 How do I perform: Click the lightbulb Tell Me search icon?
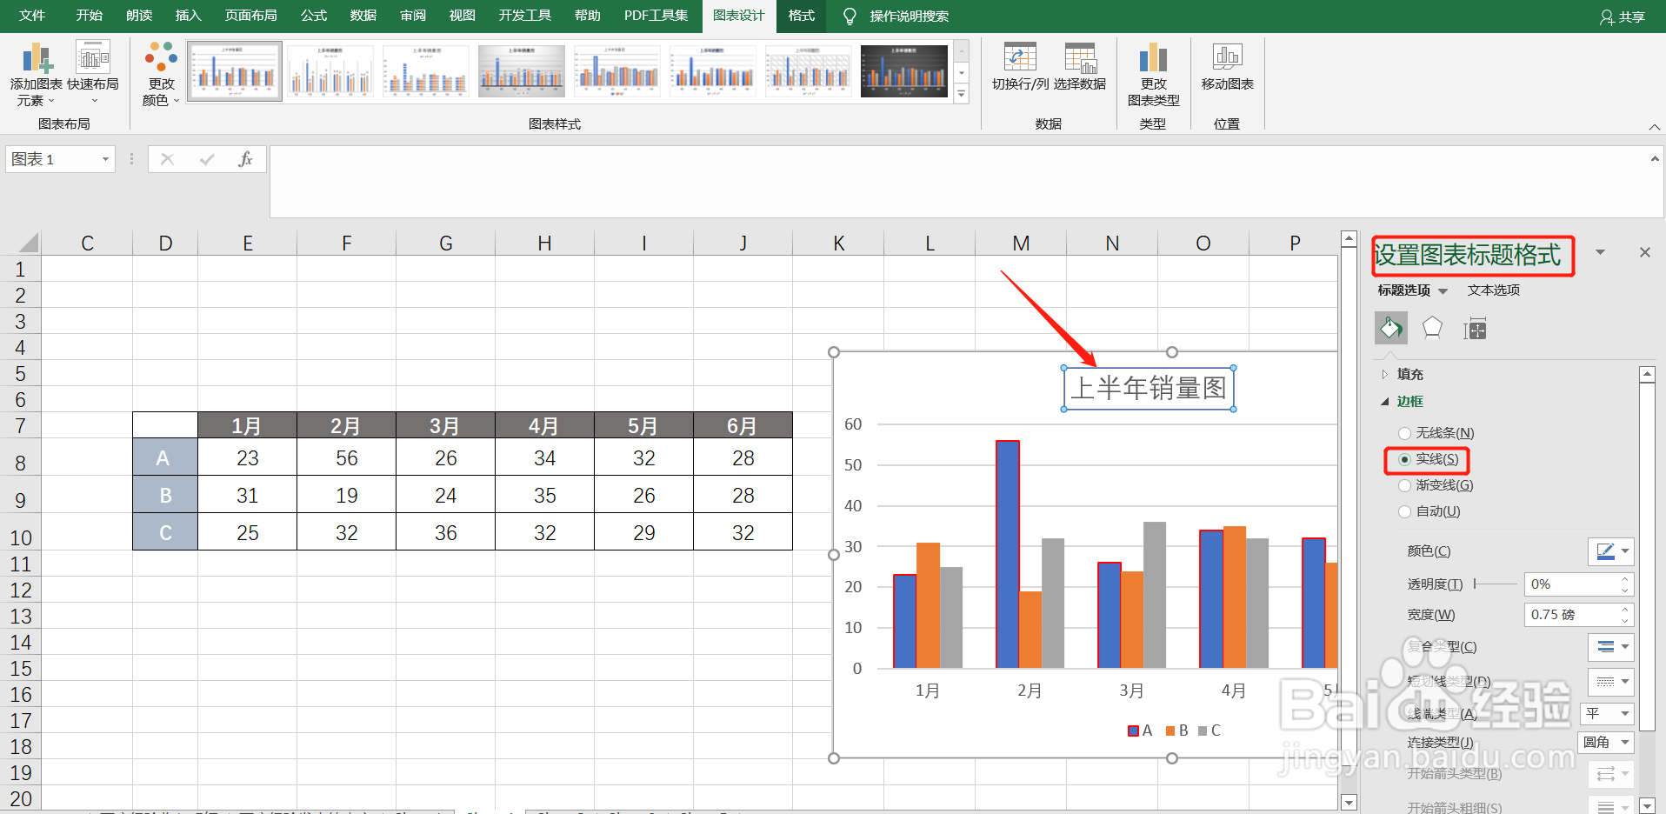(850, 17)
